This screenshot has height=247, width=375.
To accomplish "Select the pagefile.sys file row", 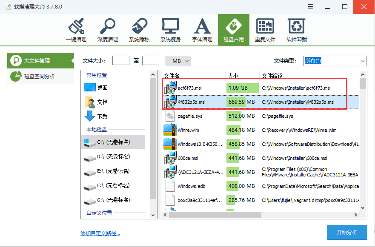I will (261, 116).
